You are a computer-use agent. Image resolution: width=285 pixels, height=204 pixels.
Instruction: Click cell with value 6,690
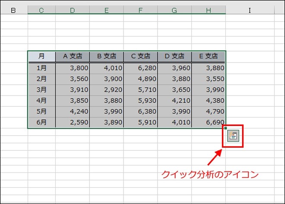[x=209, y=123]
